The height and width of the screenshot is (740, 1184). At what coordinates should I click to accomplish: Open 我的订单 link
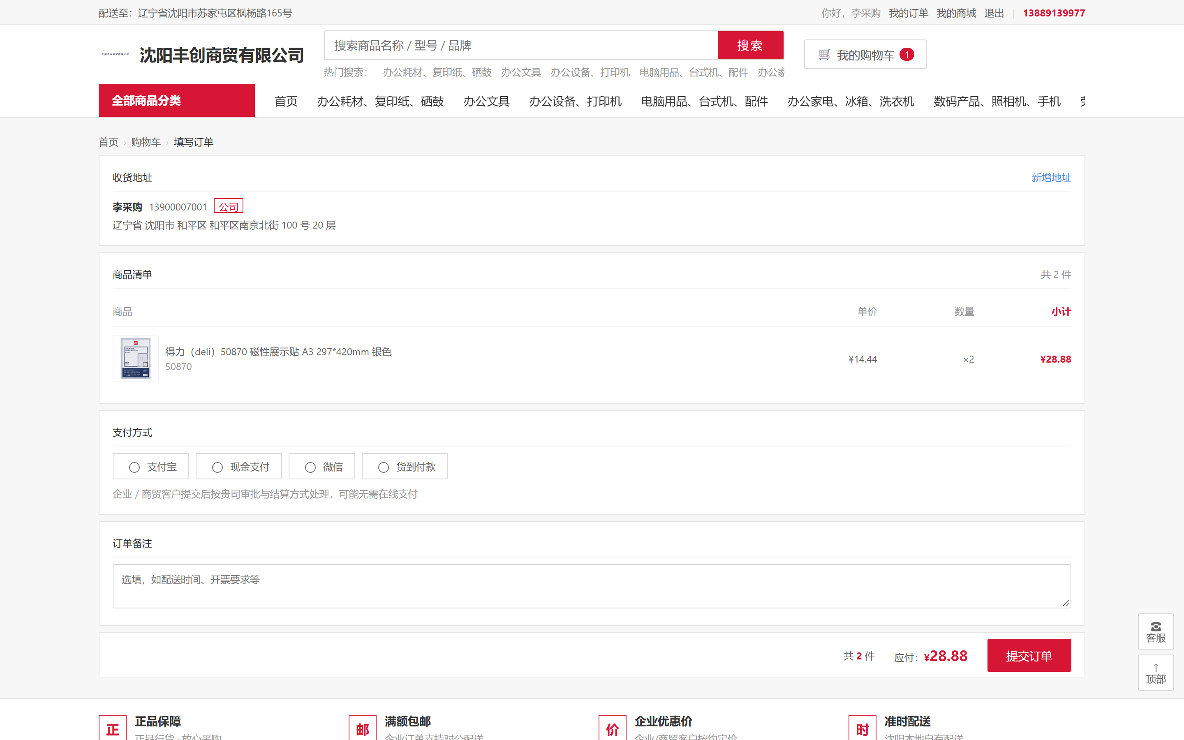909,13
